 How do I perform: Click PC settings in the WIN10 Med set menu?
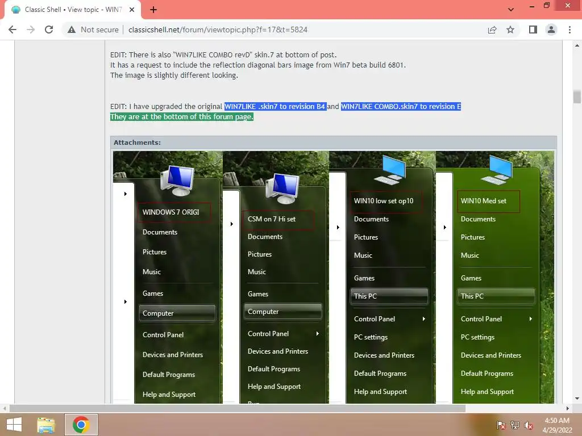[477, 337]
